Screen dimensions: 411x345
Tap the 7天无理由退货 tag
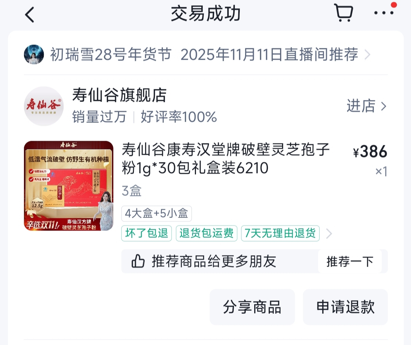[x=280, y=233]
